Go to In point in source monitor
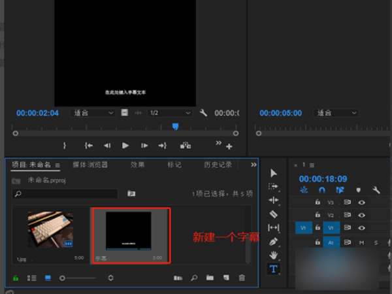 (88, 146)
